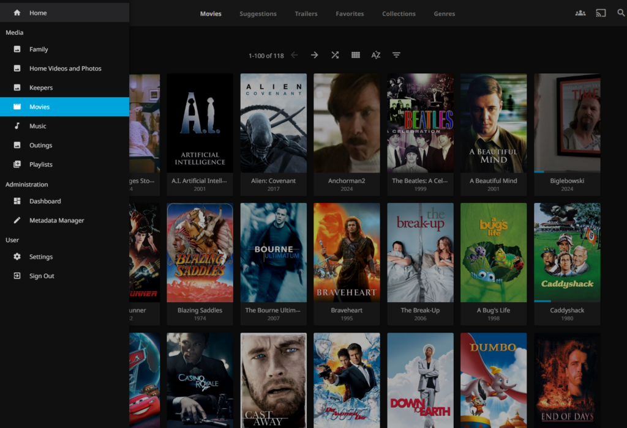Open Playlists from the sidebar
The image size is (627, 428).
(x=64, y=164)
